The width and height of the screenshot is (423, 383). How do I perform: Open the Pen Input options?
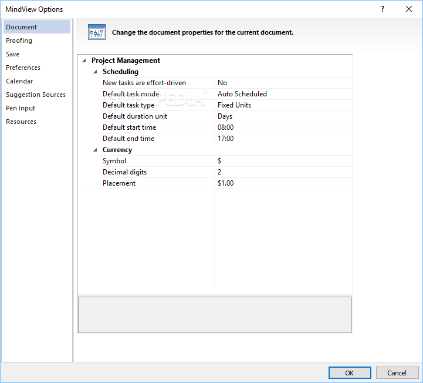click(x=37, y=108)
